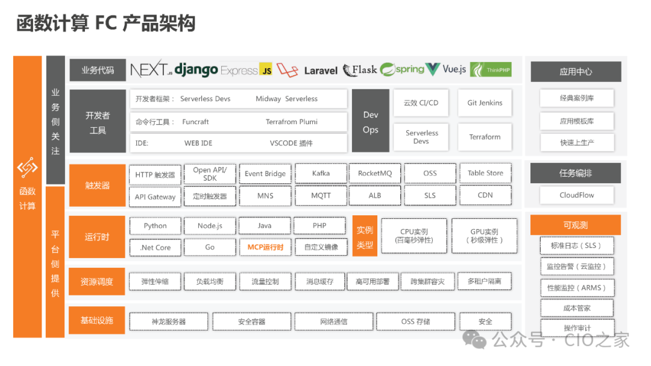Click the ALB trigger box
The image size is (651, 366).
pos(375,195)
